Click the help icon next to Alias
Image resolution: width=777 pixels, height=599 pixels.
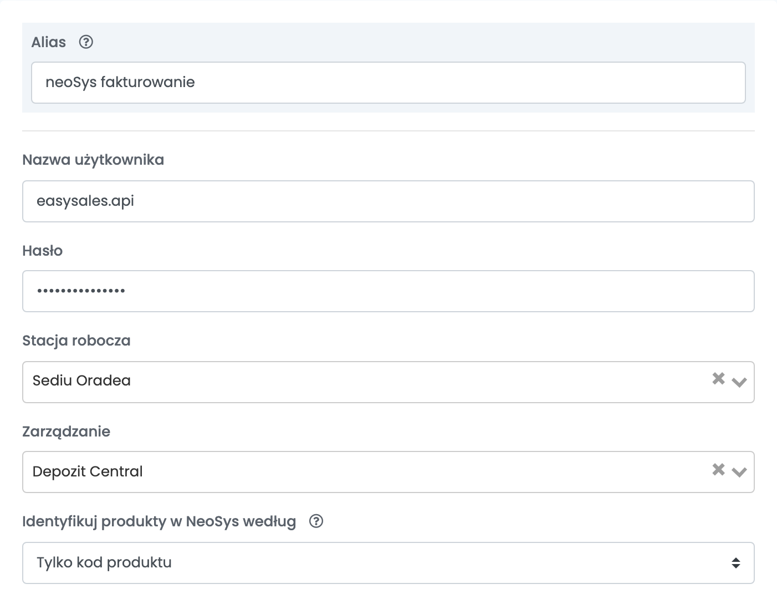click(x=86, y=42)
